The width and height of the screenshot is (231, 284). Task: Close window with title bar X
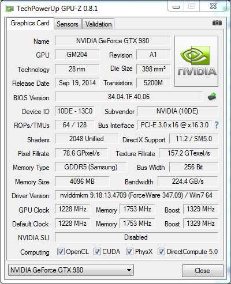[213, 6]
